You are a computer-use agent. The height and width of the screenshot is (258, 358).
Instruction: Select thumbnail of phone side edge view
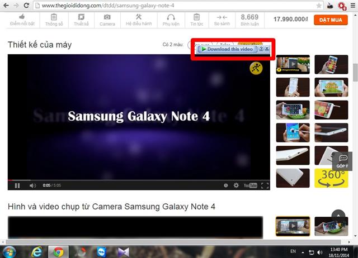click(x=331, y=133)
